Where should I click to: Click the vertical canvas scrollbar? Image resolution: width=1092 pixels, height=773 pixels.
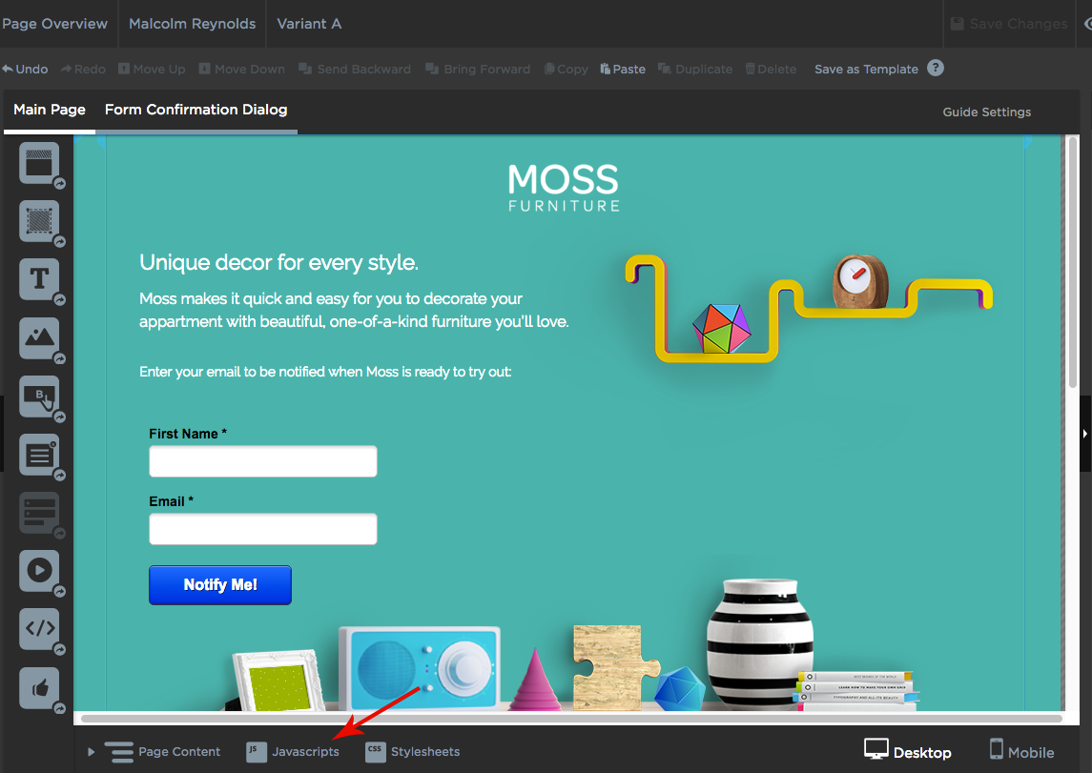pyautogui.click(x=1073, y=261)
